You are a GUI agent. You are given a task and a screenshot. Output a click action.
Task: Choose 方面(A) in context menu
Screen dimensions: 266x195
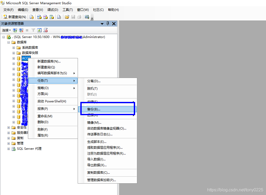53,94
